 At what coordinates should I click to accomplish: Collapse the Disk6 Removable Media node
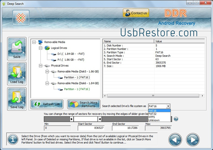pos(47,83)
